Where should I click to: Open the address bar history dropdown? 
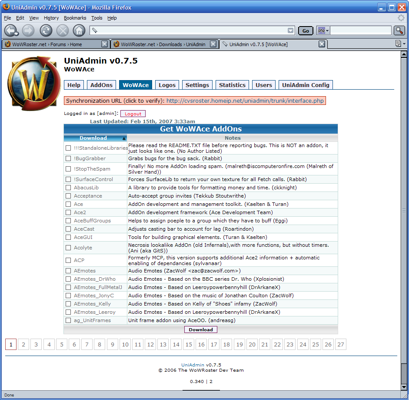coord(290,30)
